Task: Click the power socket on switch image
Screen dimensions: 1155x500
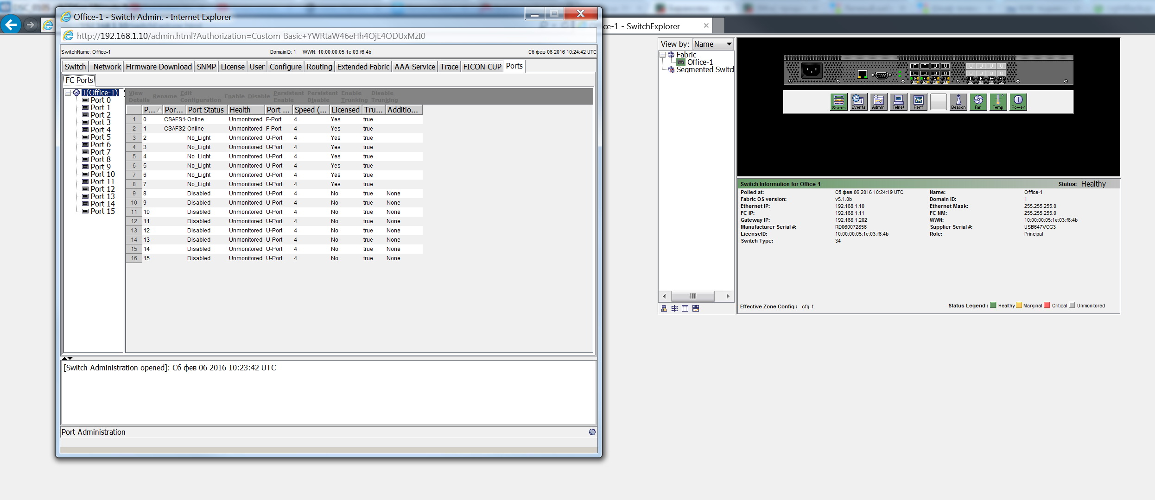Action: click(811, 70)
